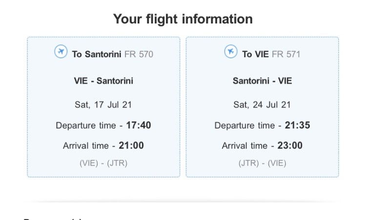Select the 'Your flight information' heading
The height and width of the screenshot is (220, 366).
point(183,19)
